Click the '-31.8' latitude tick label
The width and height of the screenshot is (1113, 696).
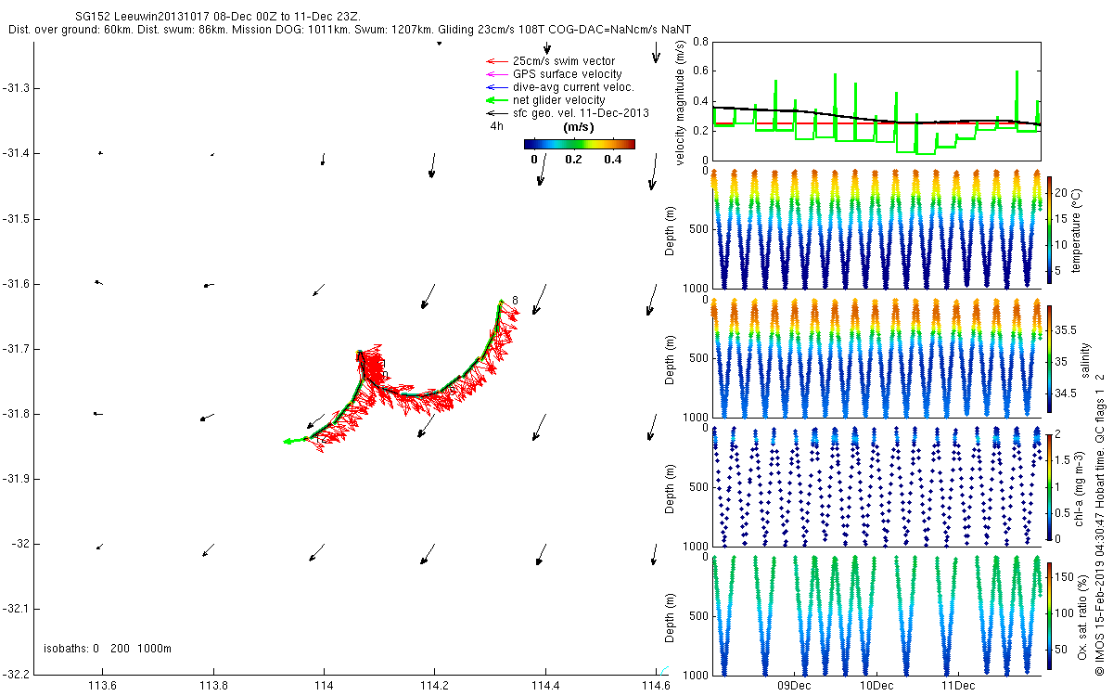pos(16,413)
